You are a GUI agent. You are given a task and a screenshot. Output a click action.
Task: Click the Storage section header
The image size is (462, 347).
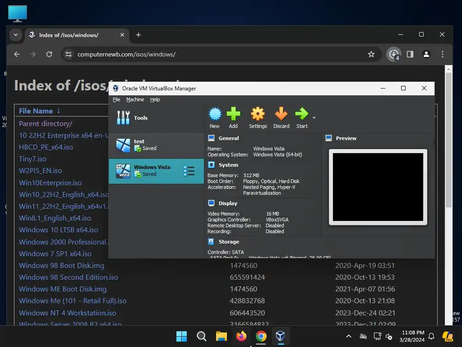point(229,242)
